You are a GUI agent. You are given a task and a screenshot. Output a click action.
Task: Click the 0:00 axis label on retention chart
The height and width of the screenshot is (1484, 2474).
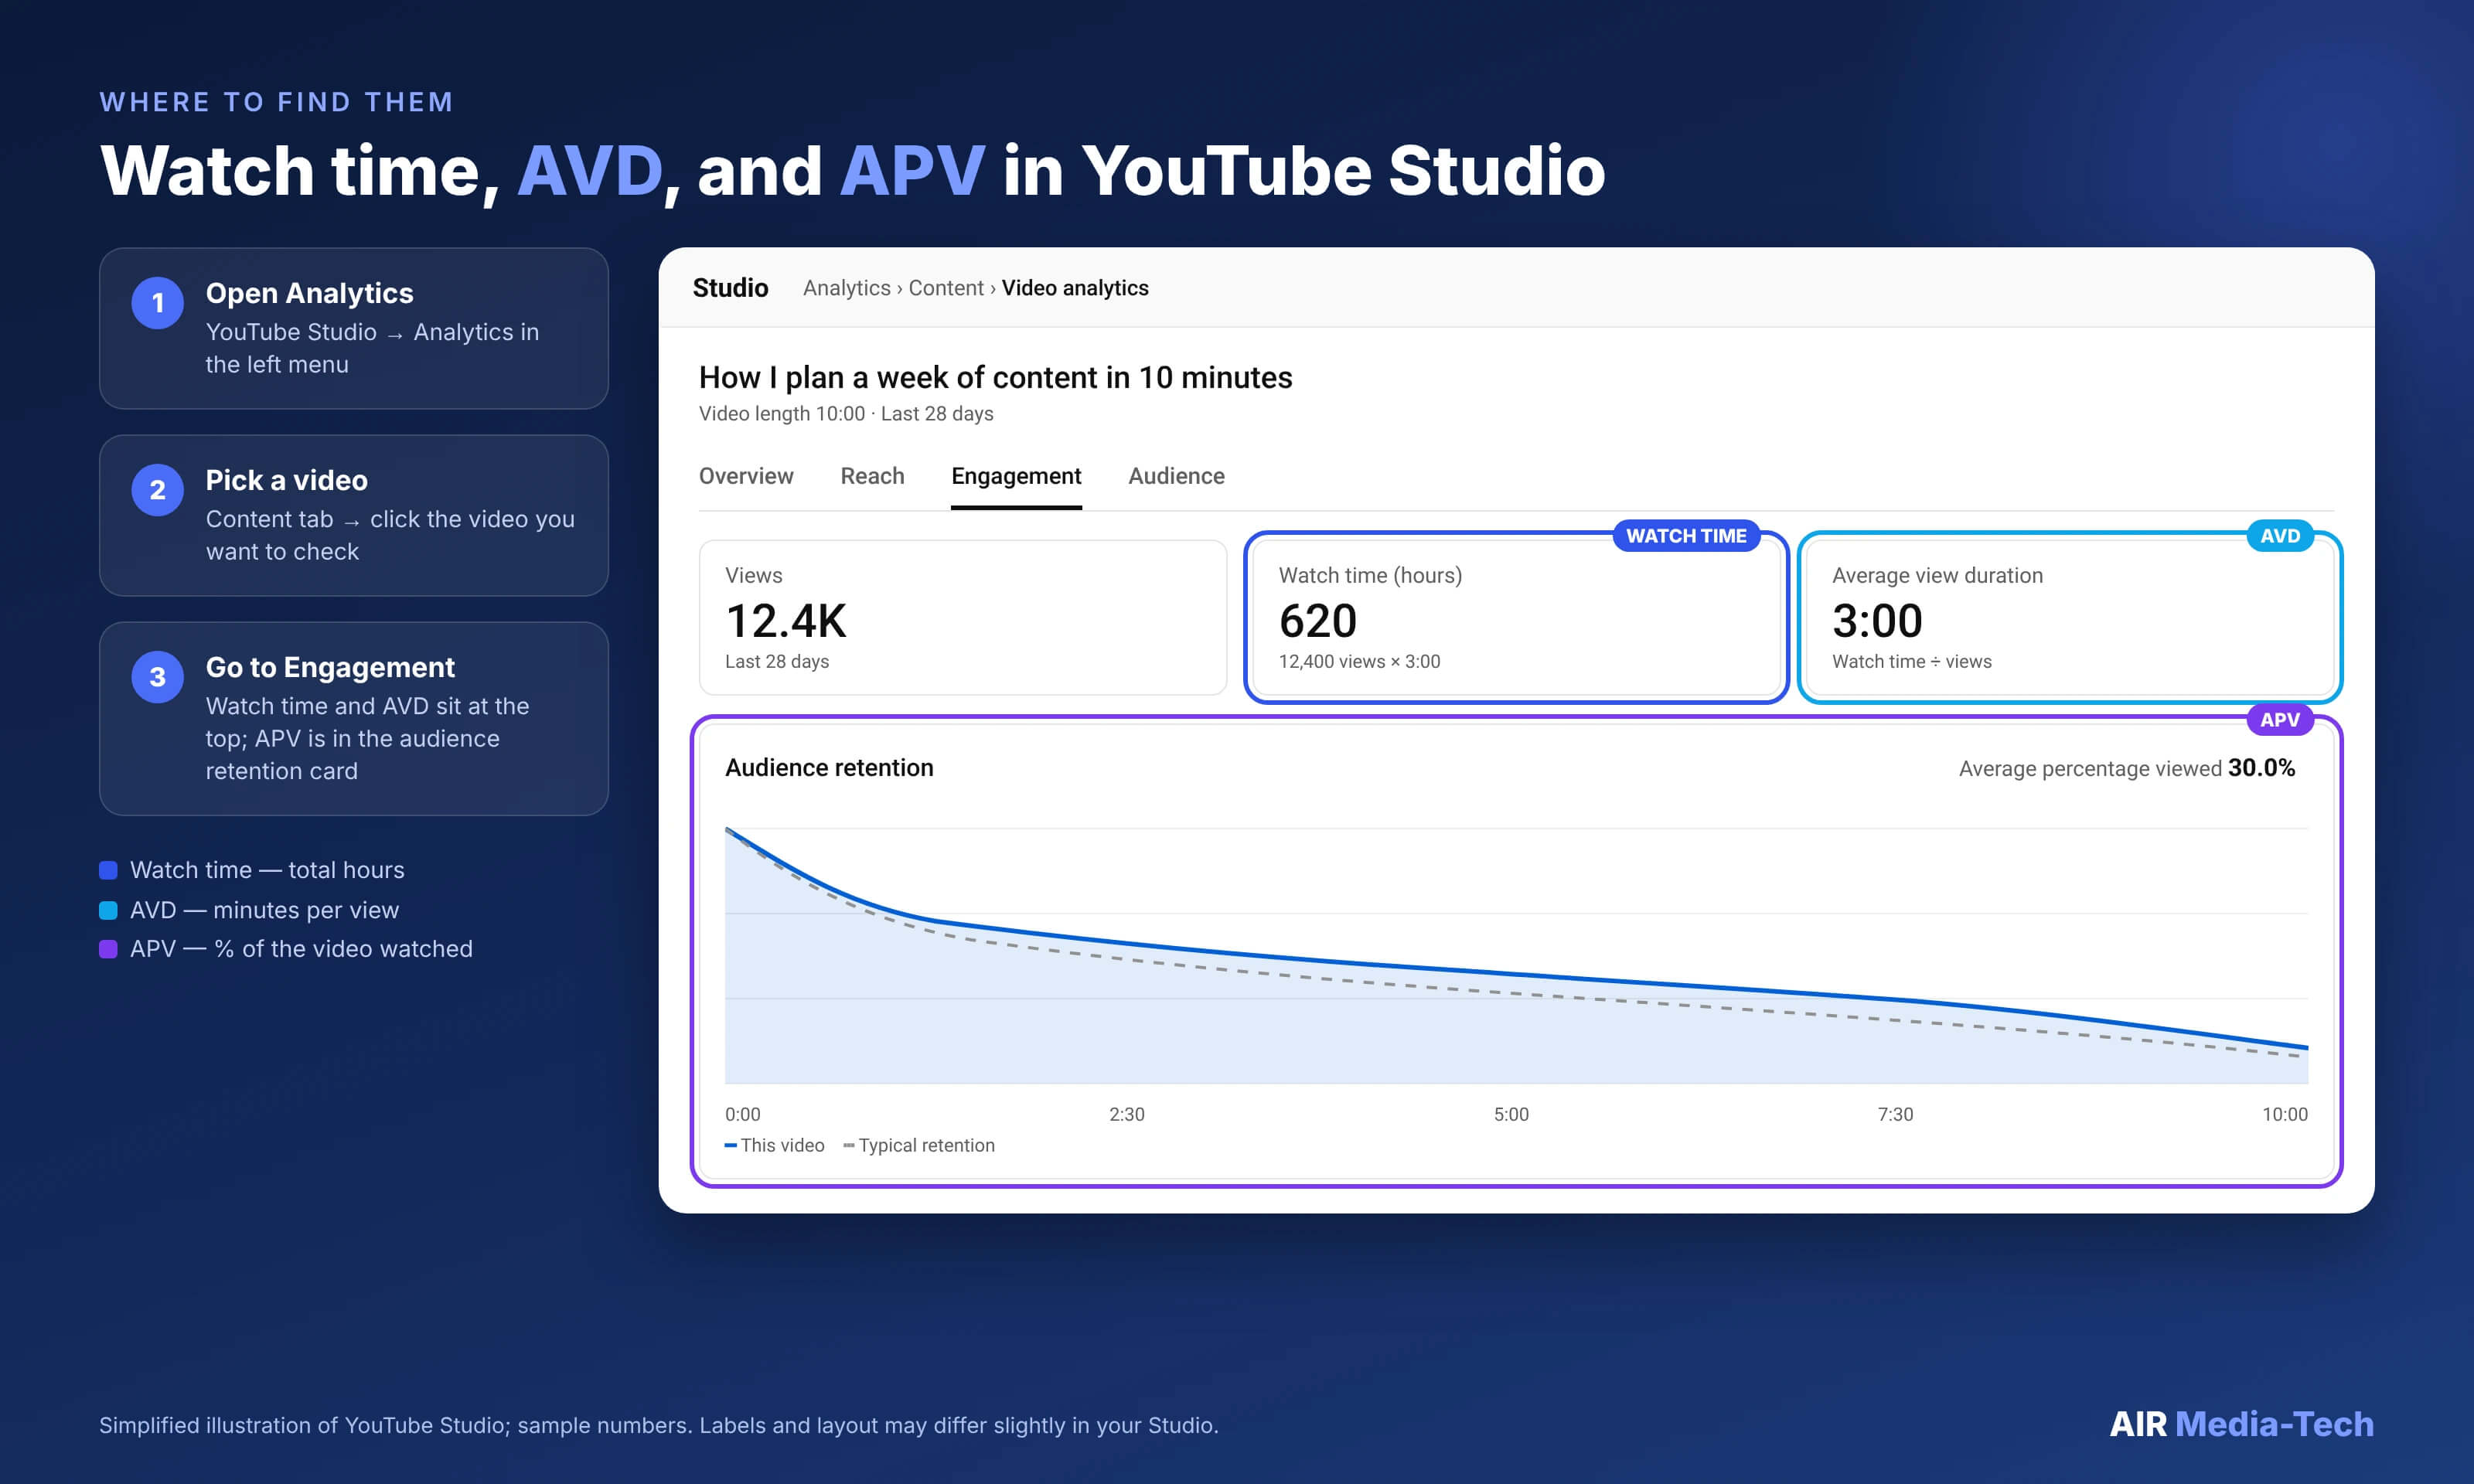click(743, 1114)
